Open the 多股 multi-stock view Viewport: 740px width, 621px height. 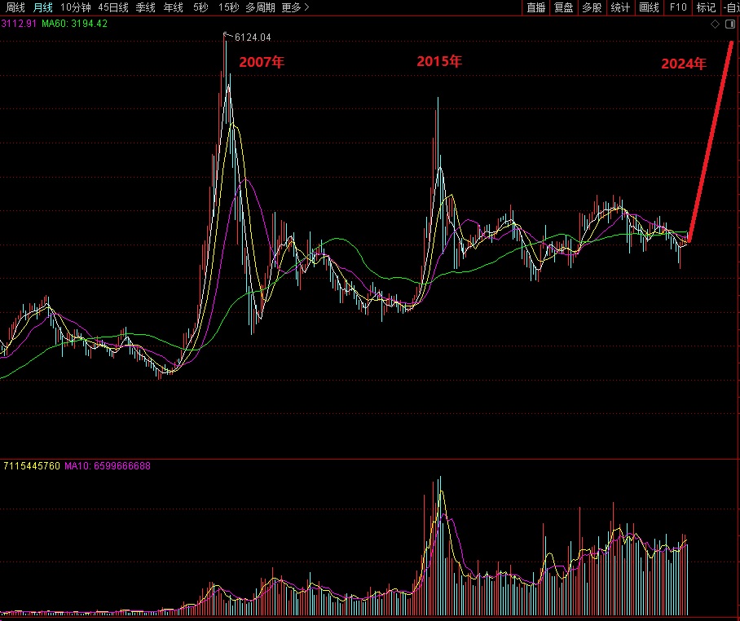[592, 7]
